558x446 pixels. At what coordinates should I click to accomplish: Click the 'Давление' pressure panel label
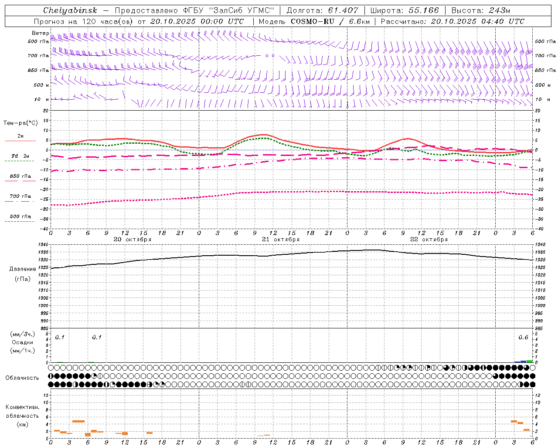click(22, 269)
